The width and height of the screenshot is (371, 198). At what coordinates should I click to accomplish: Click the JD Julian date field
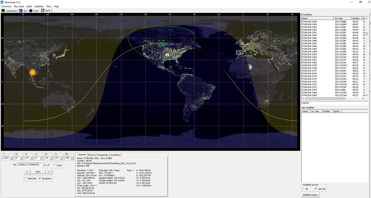point(29,165)
